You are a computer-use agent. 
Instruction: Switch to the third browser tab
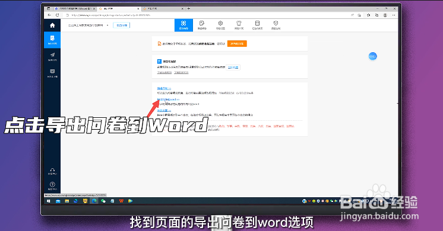pos(163,9)
